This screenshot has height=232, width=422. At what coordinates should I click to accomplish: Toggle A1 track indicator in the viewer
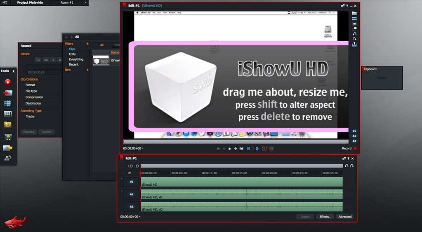coord(354,136)
